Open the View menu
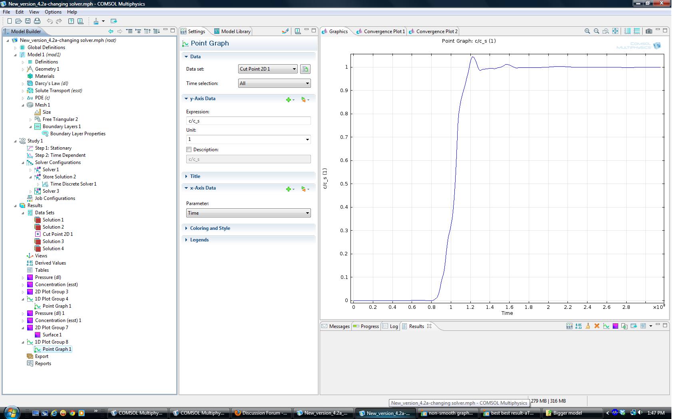Viewport: 681px width, 419px height. pyautogui.click(x=34, y=12)
